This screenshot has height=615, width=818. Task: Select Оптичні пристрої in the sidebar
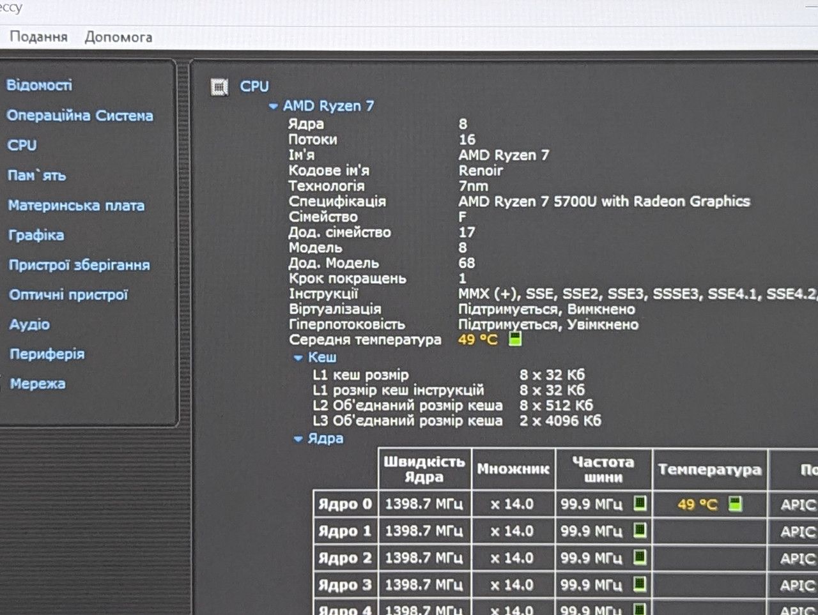pyautogui.click(x=68, y=294)
